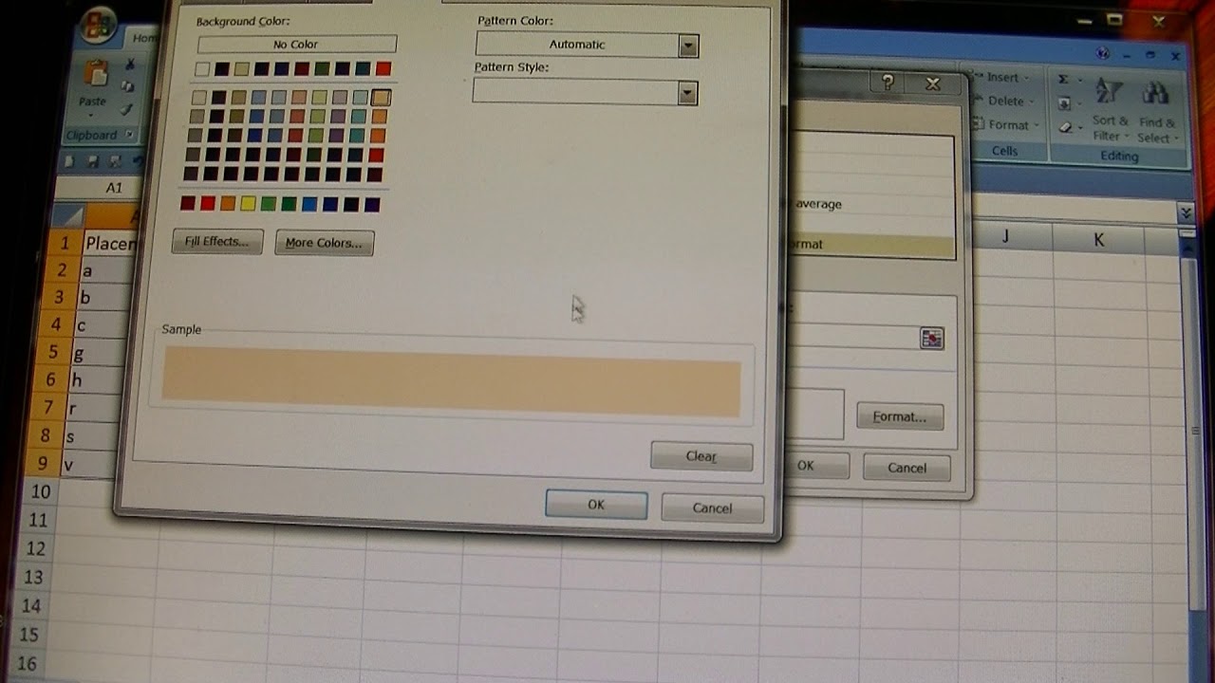1215x683 pixels.
Task: Pick the yellow standard color swatch
Action: 248,203
